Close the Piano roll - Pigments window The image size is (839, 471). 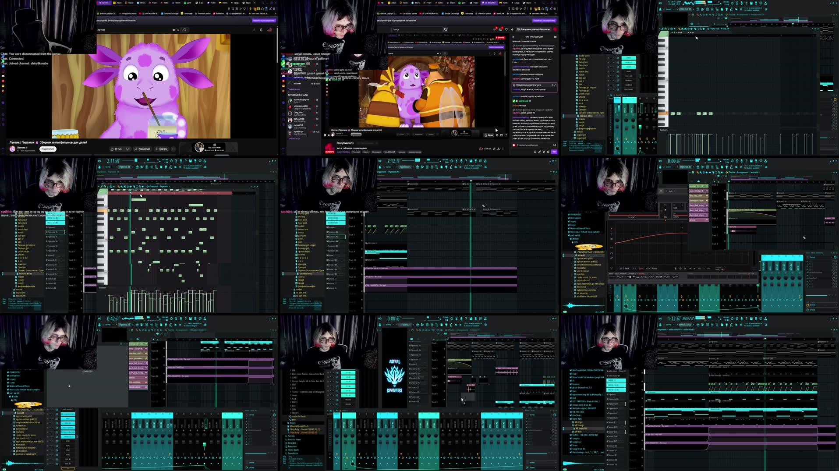pos(257,187)
